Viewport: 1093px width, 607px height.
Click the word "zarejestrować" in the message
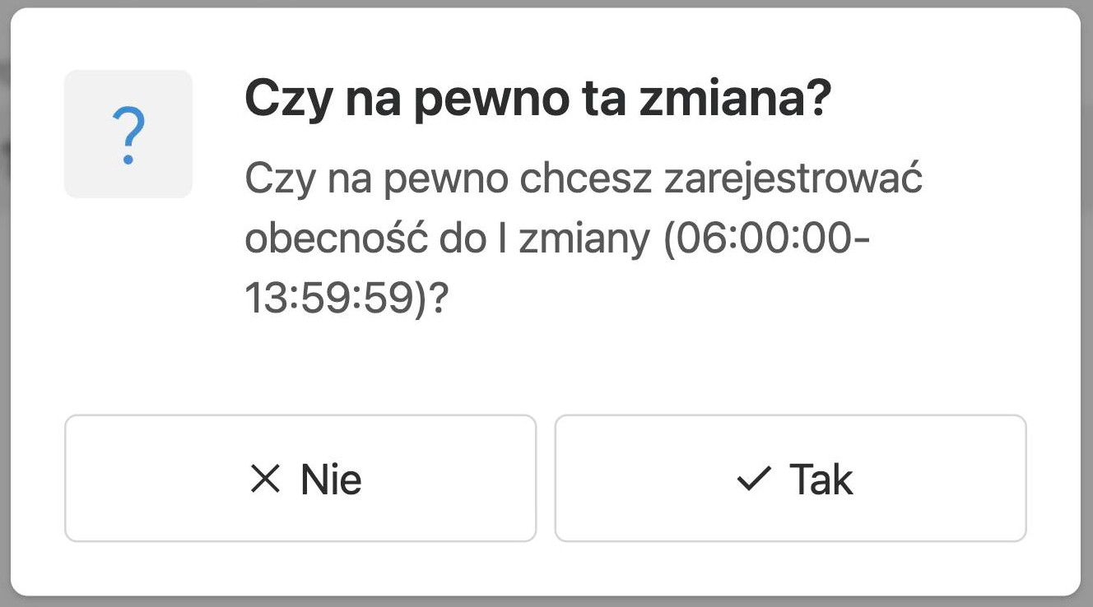tap(793, 179)
